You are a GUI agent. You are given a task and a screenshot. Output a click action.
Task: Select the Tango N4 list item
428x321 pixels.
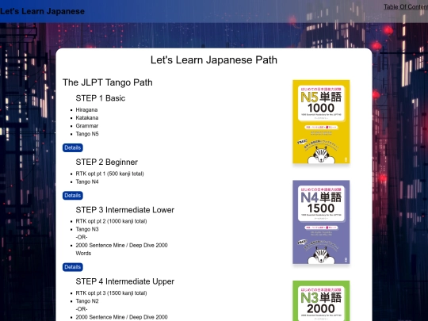pyautogui.click(x=87, y=182)
